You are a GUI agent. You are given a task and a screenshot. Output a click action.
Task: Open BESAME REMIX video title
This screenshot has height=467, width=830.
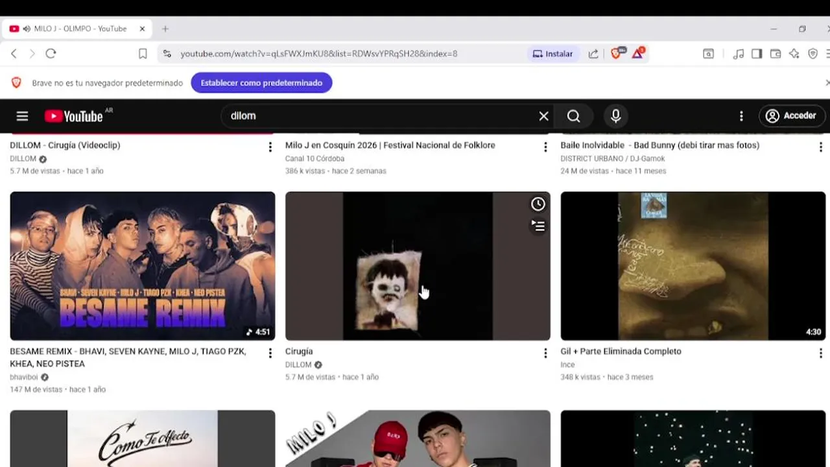coord(128,357)
